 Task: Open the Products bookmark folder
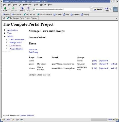click(x=75, y=14)
